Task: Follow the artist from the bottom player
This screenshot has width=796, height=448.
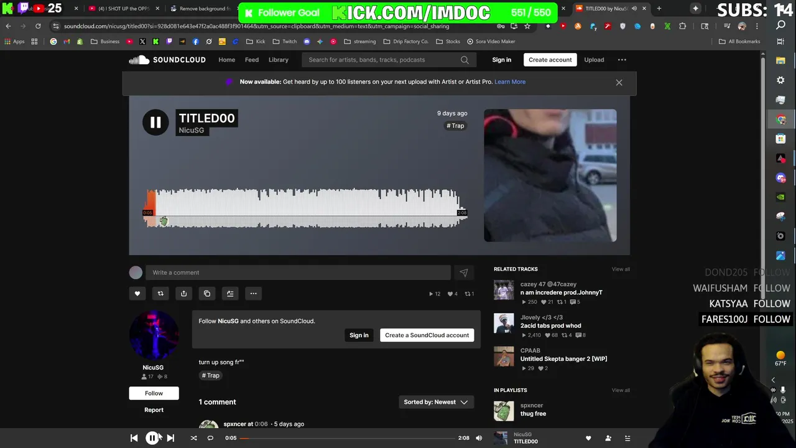Action: click(608, 438)
